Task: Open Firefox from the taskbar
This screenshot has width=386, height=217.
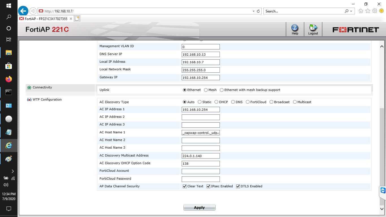Action: (x=9, y=79)
